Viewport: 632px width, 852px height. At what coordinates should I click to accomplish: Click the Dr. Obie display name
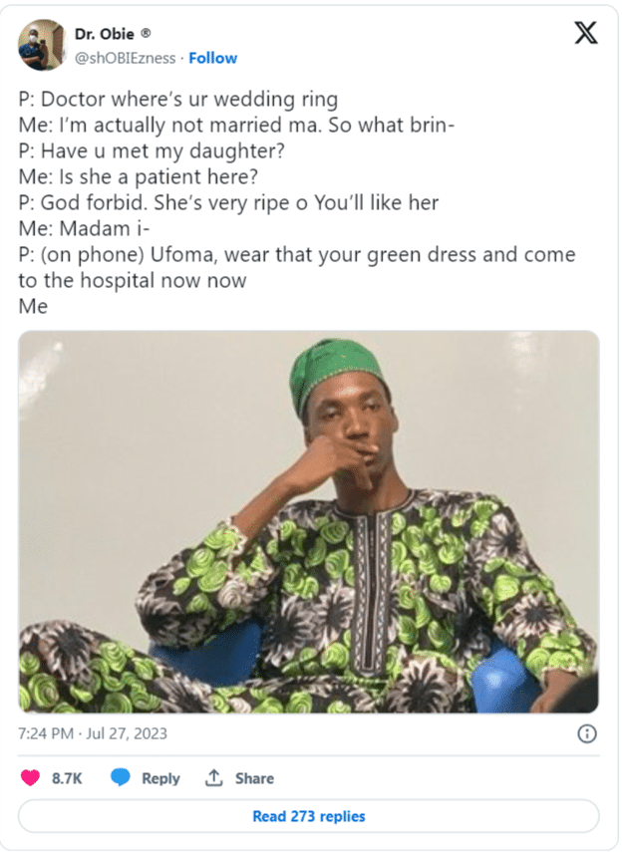[105, 34]
